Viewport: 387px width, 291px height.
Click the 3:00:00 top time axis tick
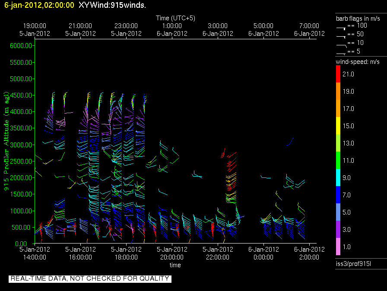[x=218, y=26]
